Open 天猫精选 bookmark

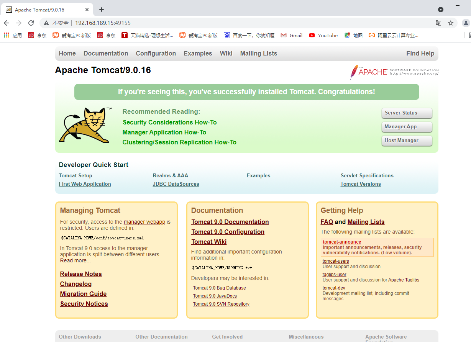pos(148,35)
